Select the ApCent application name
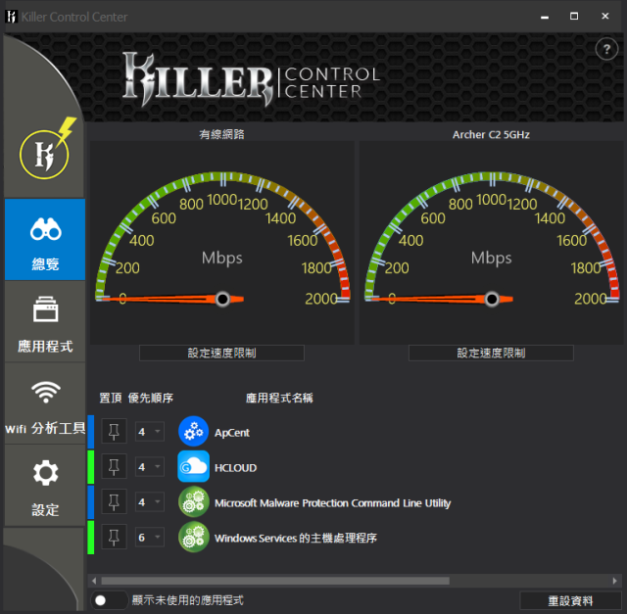Screen dimensions: 627x614 pyautogui.click(x=232, y=433)
